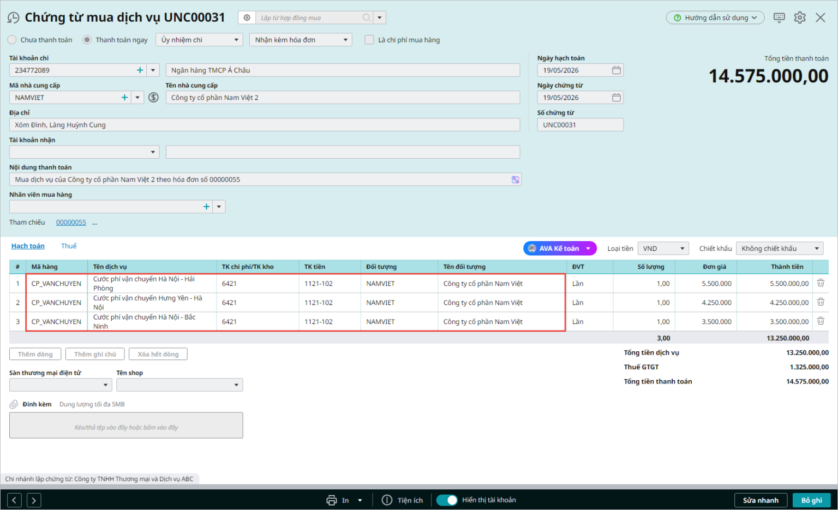Click the Đơn giá cell 3.500.000

(706, 322)
